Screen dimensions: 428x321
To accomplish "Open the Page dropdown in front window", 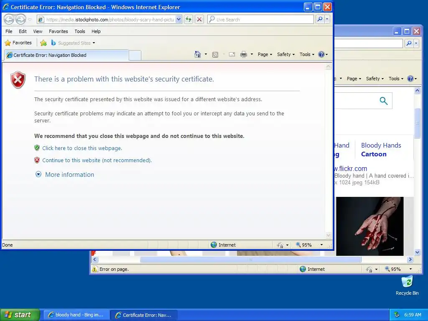I will point(265,54).
